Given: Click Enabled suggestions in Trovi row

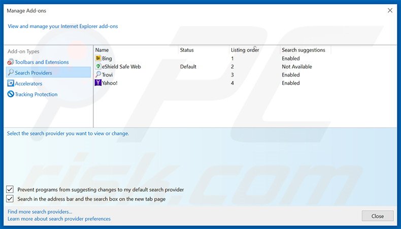Looking at the screenshot, I should tap(290, 75).
